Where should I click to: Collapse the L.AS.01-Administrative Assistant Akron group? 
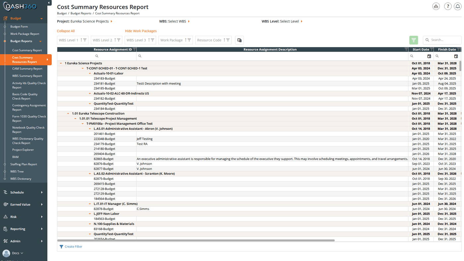(x=90, y=129)
